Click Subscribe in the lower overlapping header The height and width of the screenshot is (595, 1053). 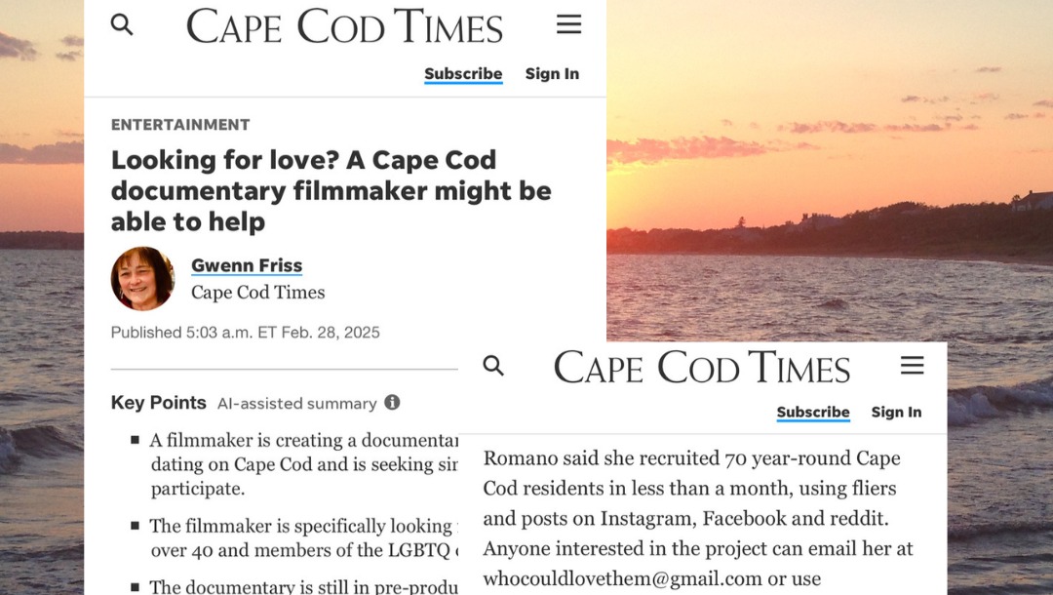point(813,413)
